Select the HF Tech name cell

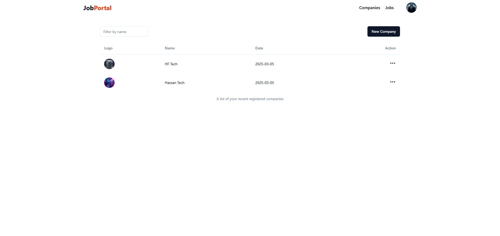(x=171, y=64)
